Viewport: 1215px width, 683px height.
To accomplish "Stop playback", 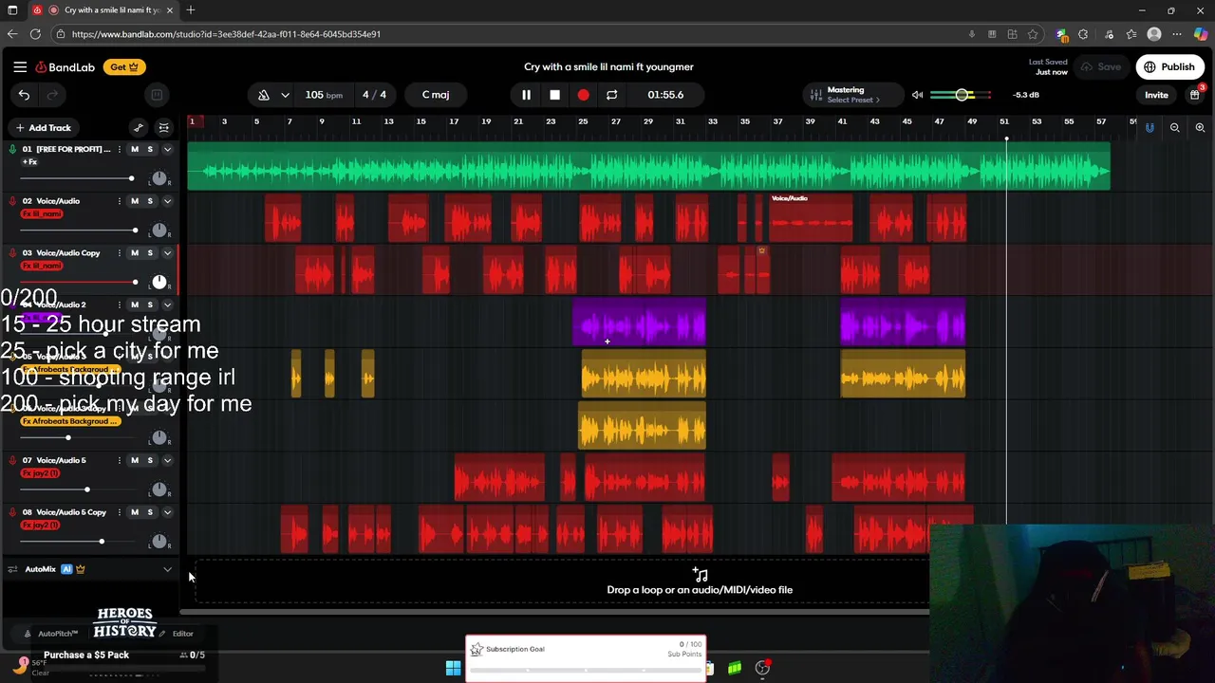I will [554, 95].
